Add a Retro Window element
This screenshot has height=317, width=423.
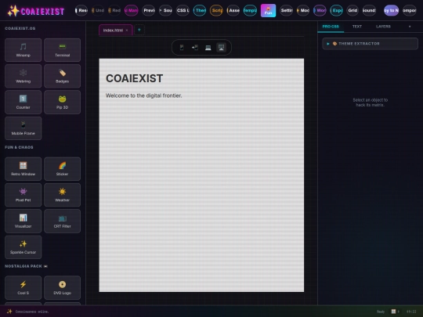(23, 169)
